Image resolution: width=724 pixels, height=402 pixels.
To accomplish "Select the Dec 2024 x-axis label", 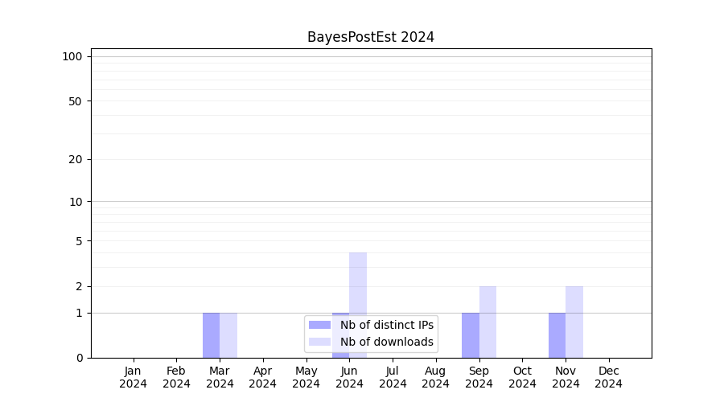I will pyautogui.click(x=609, y=377).
